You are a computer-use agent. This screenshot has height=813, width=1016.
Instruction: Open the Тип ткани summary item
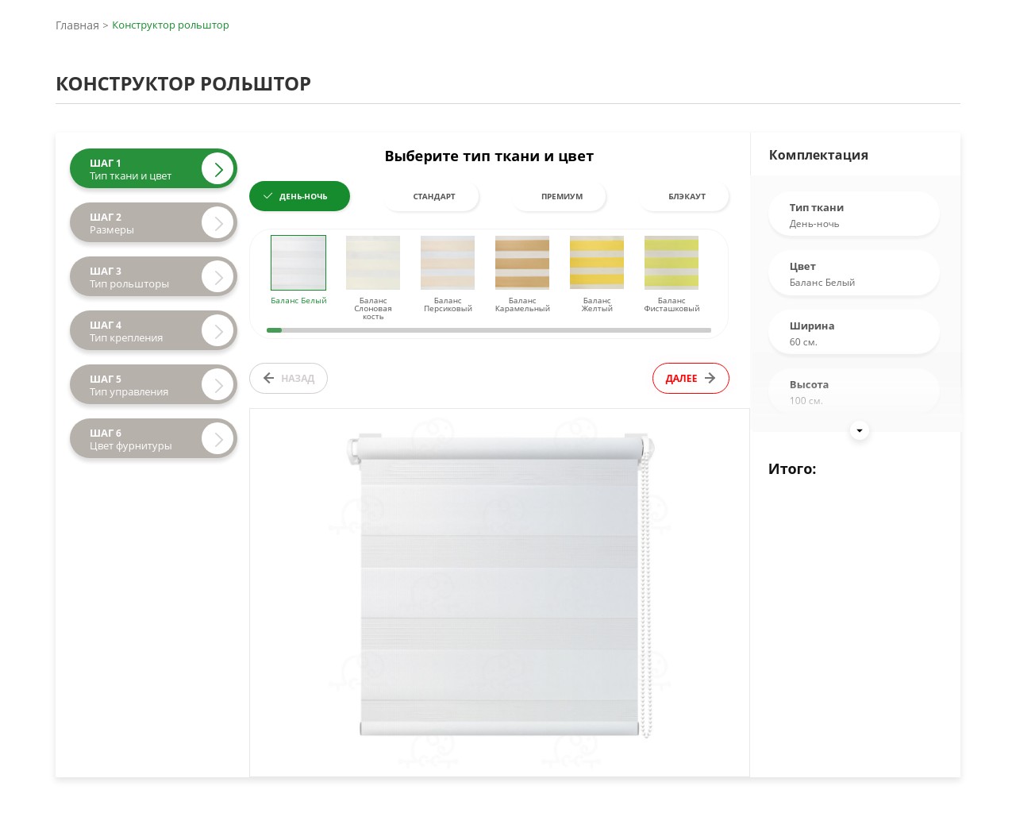(x=853, y=214)
